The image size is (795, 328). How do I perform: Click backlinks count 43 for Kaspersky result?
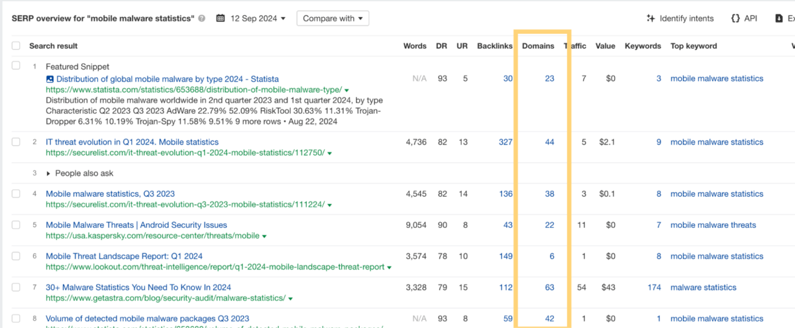[x=508, y=225]
